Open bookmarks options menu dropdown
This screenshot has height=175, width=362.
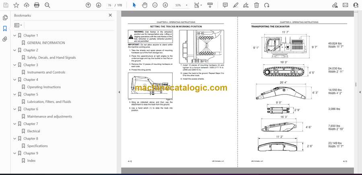coord(18,25)
